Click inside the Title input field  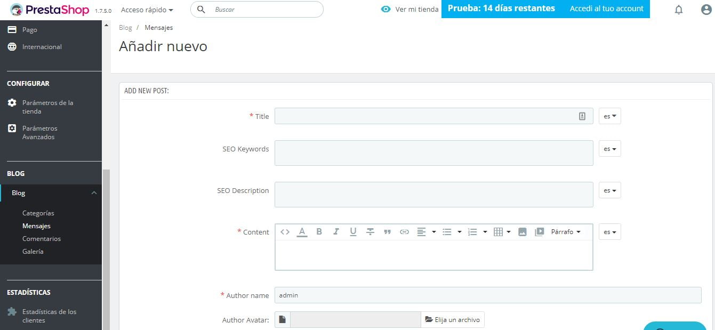427,116
